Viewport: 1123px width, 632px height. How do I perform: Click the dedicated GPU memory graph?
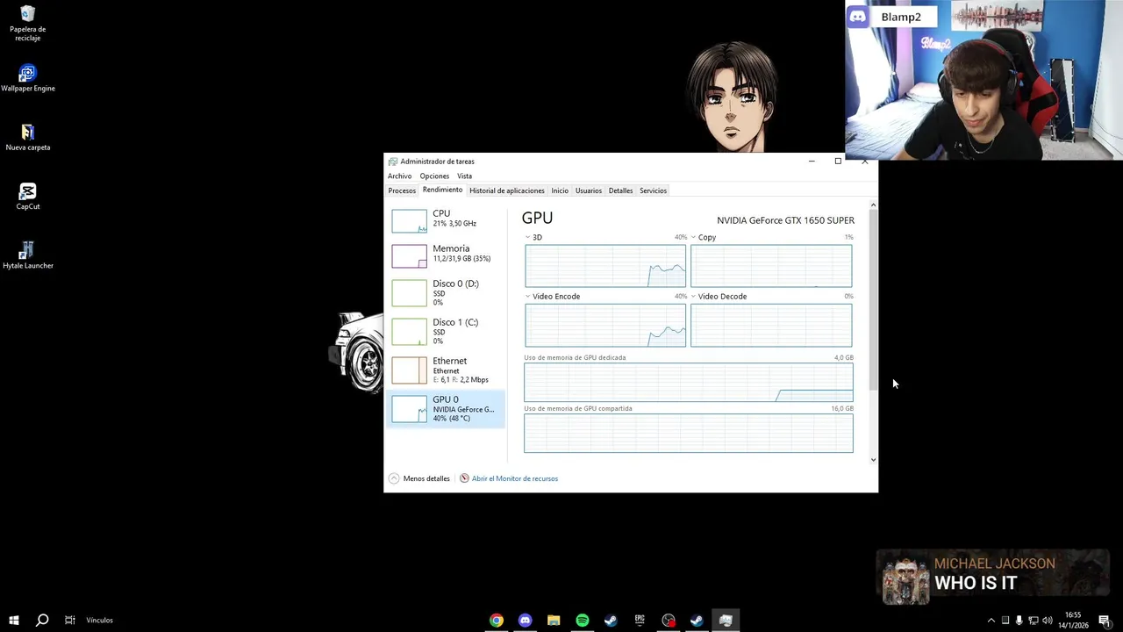point(689,383)
